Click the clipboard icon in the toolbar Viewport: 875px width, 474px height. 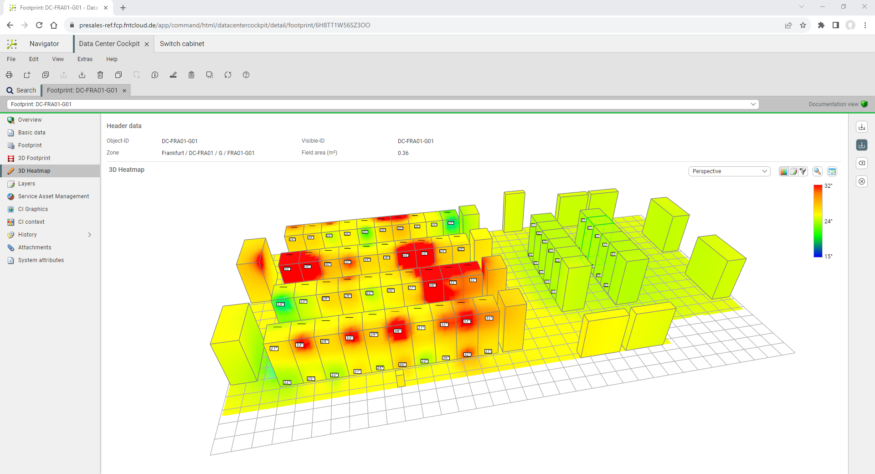pyautogui.click(x=191, y=75)
